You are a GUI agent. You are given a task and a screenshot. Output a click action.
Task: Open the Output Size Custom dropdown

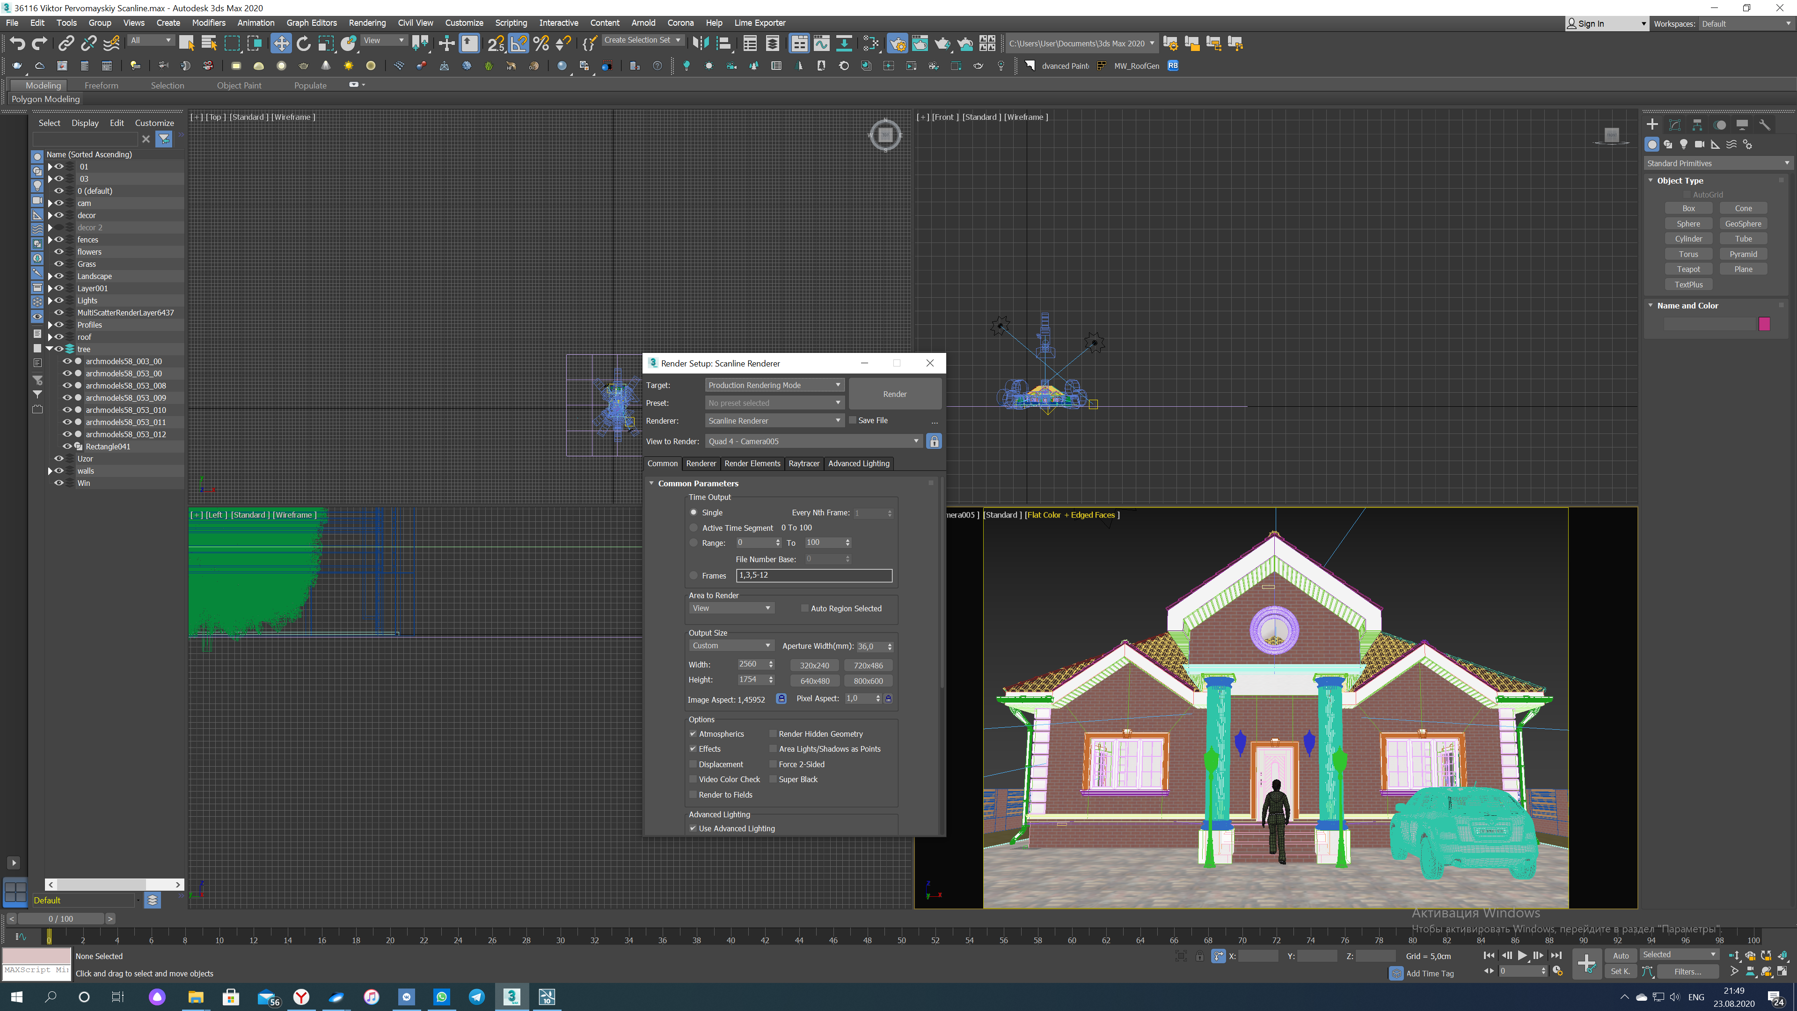pyautogui.click(x=731, y=645)
